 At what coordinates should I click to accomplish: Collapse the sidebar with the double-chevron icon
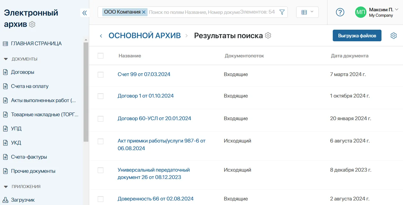84,12
